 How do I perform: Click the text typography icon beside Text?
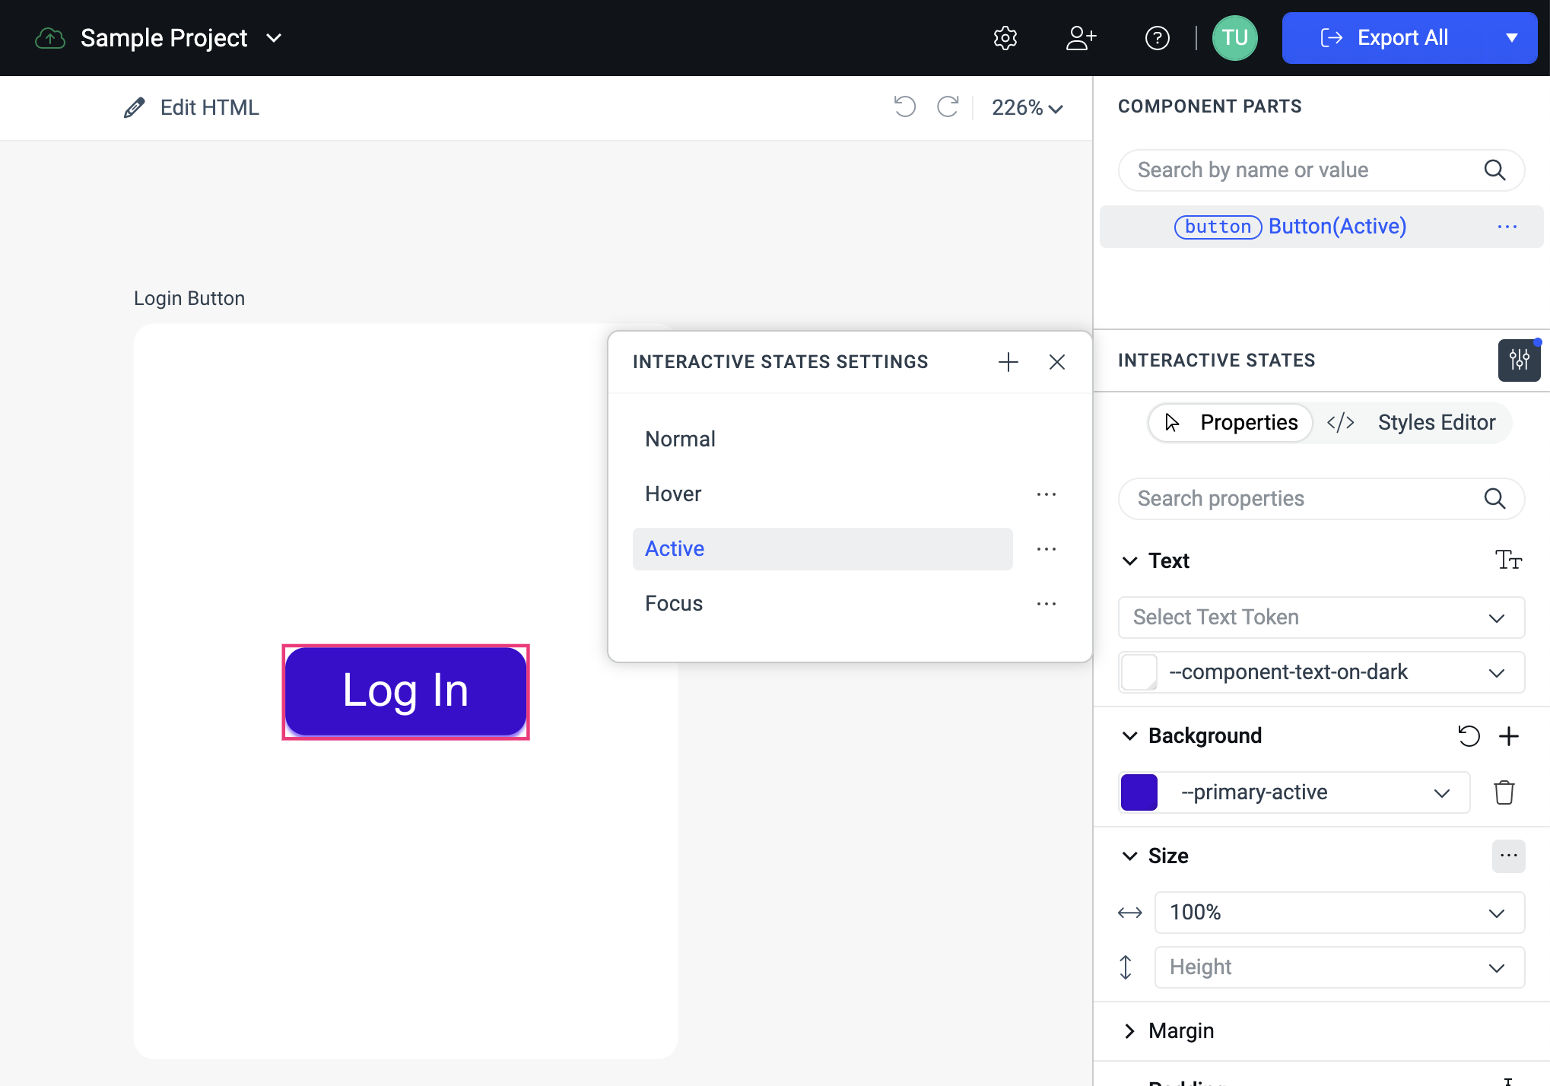pos(1508,560)
